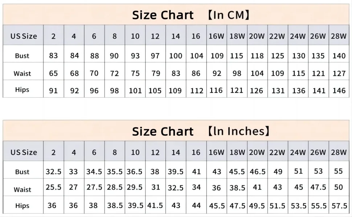The image size is (352, 217).
Task: Click the Size Chart In Inches title
Action: [x=201, y=131]
